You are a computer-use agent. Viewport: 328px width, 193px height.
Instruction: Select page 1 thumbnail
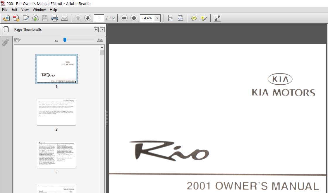tap(56, 69)
